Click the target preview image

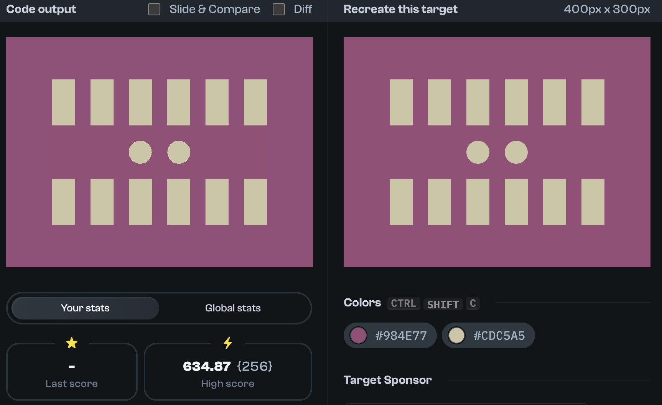[x=497, y=152]
